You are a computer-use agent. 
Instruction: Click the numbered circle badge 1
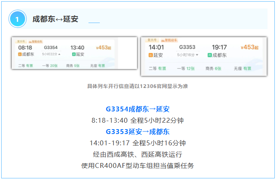click(x=17, y=19)
